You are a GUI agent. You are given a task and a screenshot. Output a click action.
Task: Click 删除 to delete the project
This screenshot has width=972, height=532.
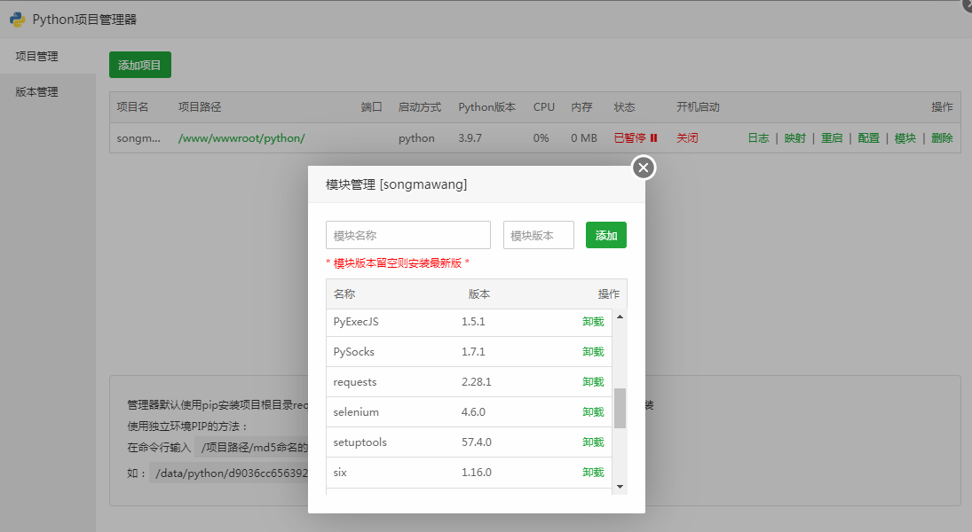(x=942, y=138)
